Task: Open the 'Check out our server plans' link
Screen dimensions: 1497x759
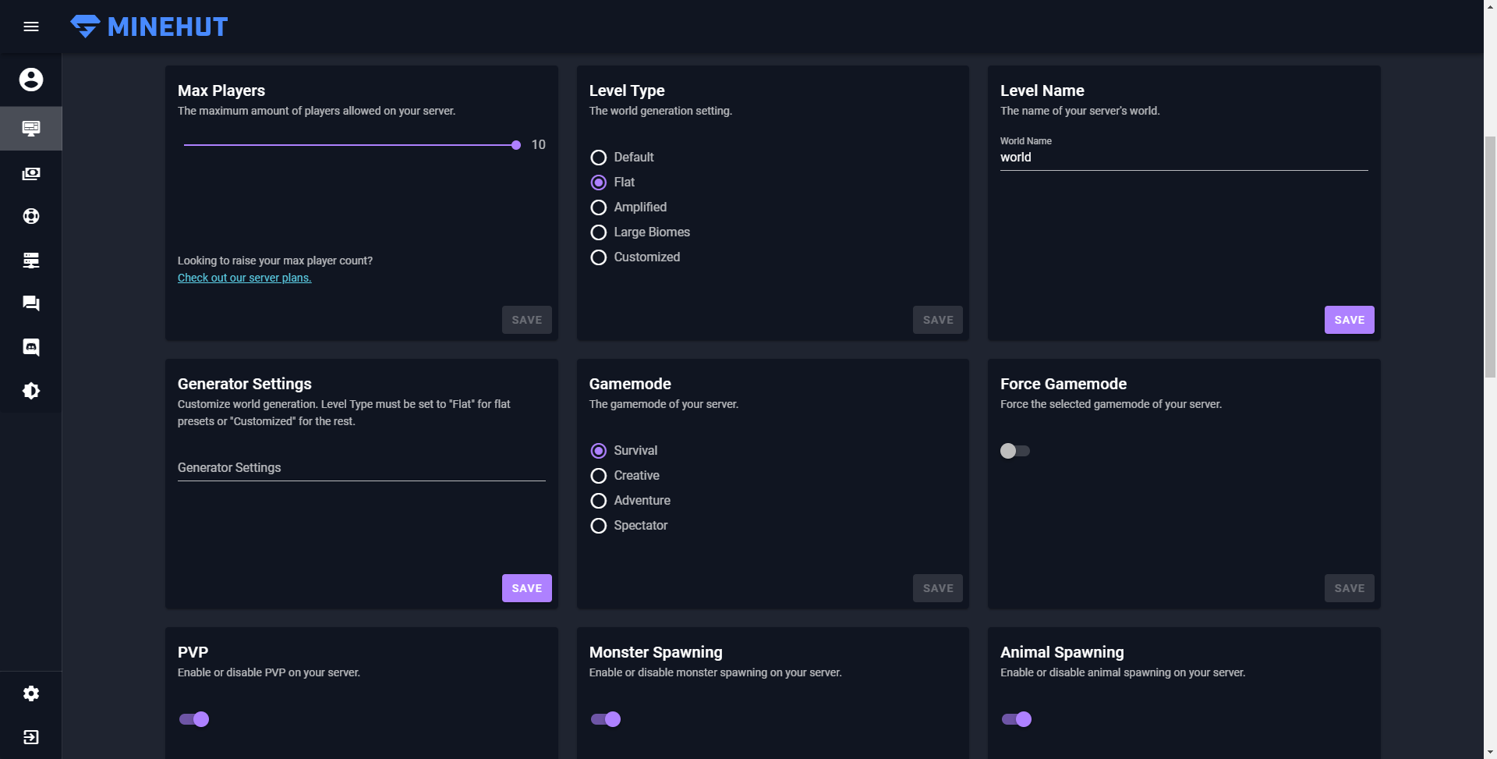Action: click(x=244, y=278)
